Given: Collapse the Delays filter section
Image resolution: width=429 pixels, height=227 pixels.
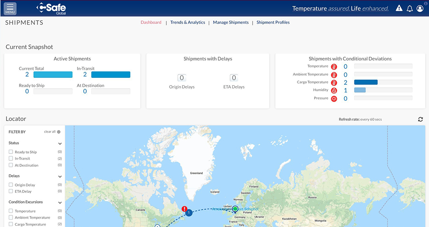Looking at the screenshot, I should pos(60,176).
